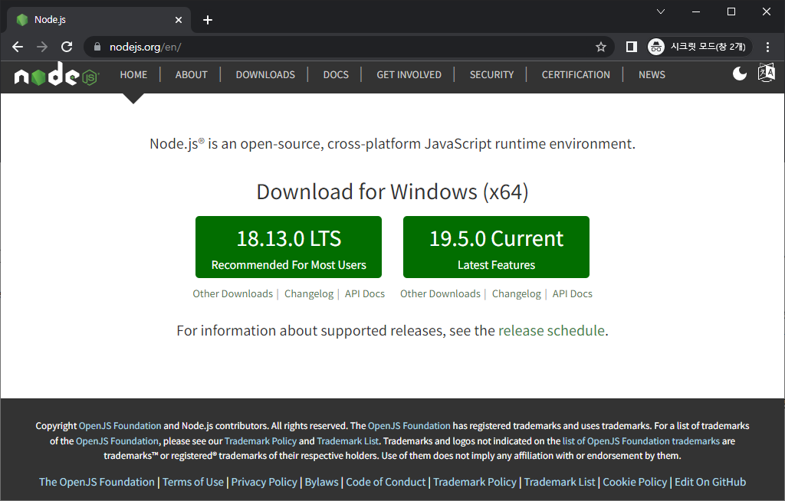Expand the tab search chevron

click(x=660, y=11)
